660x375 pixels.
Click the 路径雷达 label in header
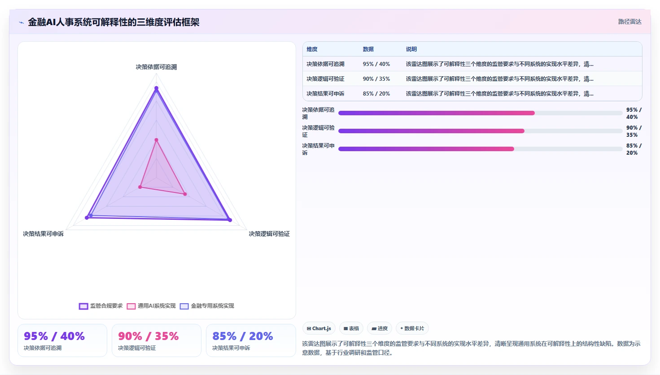click(630, 22)
